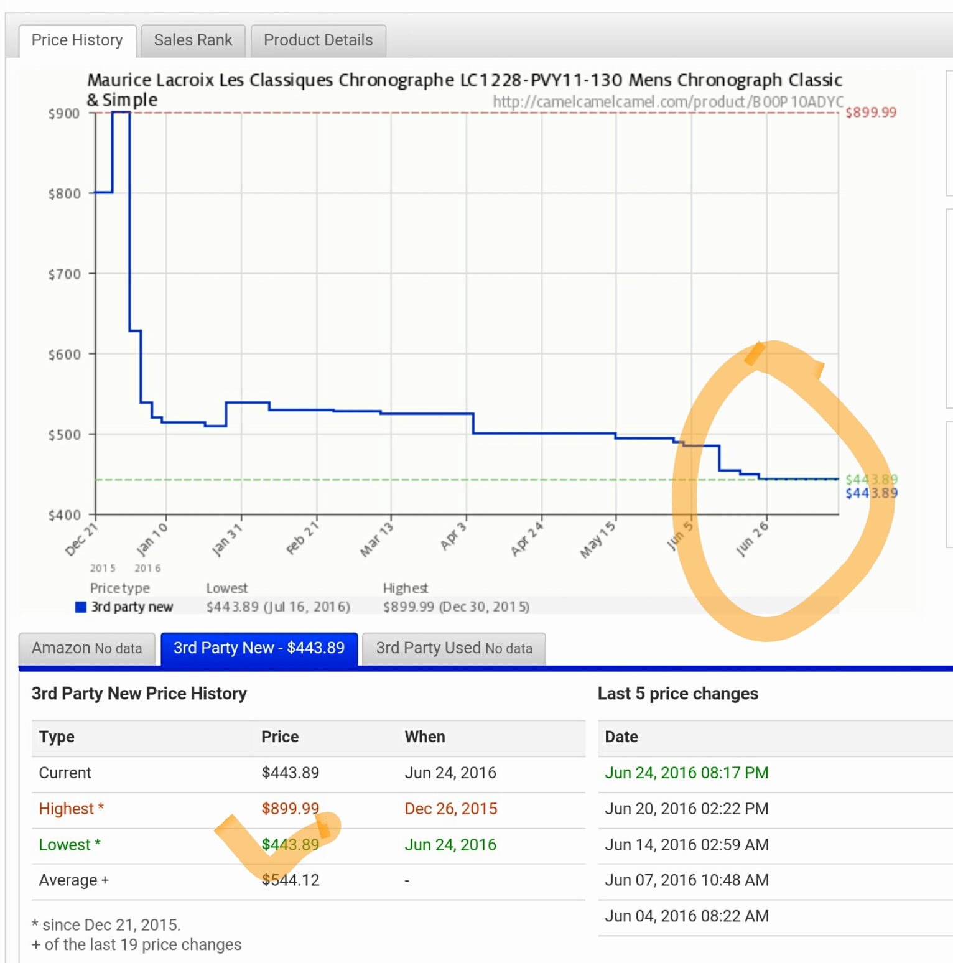Switch to the Sales Rank tab
This screenshot has height=963, width=953.
[x=193, y=40]
